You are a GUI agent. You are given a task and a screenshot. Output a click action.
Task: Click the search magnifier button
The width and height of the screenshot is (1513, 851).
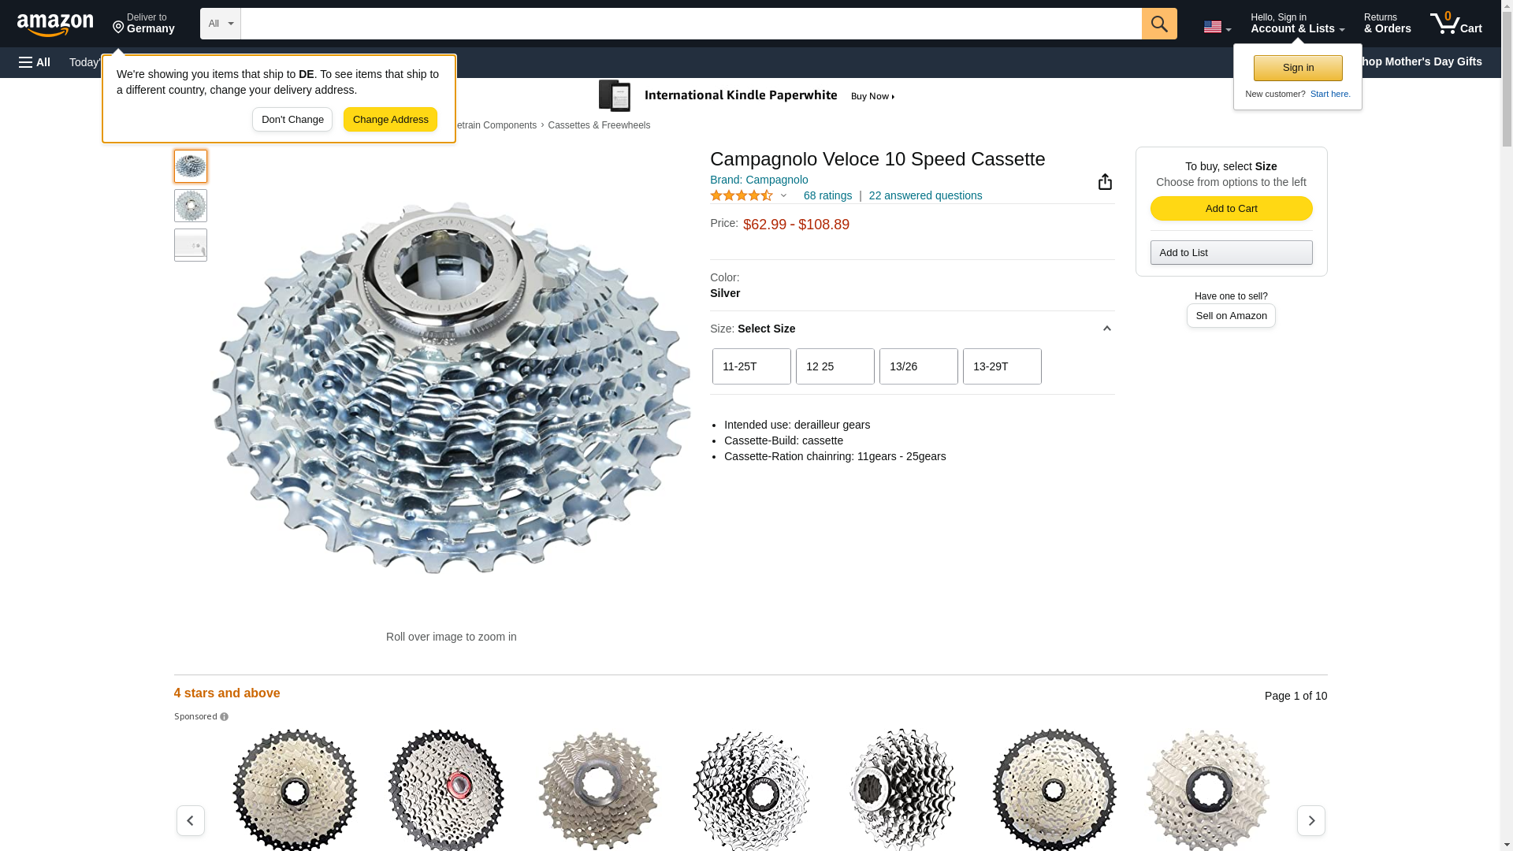[1158, 24]
